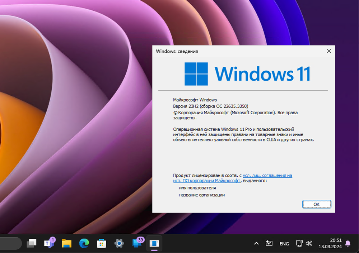The width and height of the screenshot is (359, 253).
Task: Click the text 'Майкрософт Windows'
Action: point(195,100)
